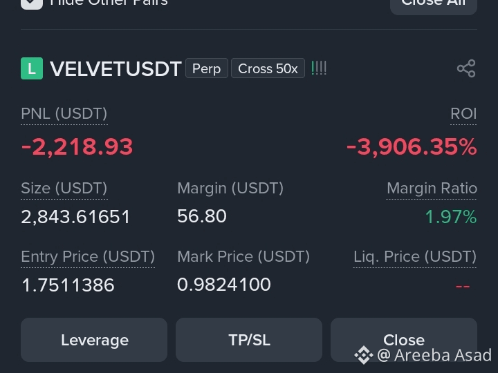Tap the Entry Price (USDT) label
The height and width of the screenshot is (373, 498).
pyautogui.click(x=88, y=256)
